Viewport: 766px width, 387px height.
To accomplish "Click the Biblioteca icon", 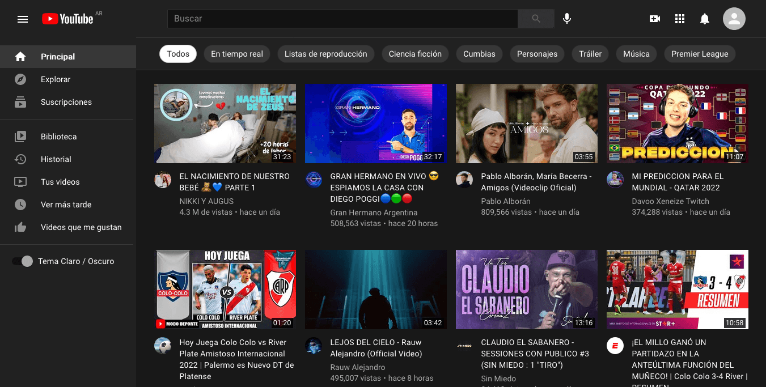I will [20, 137].
